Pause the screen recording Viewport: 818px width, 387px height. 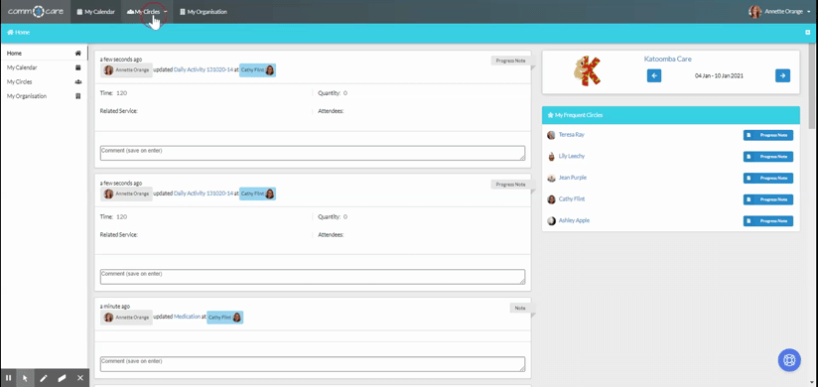pyautogui.click(x=8, y=378)
